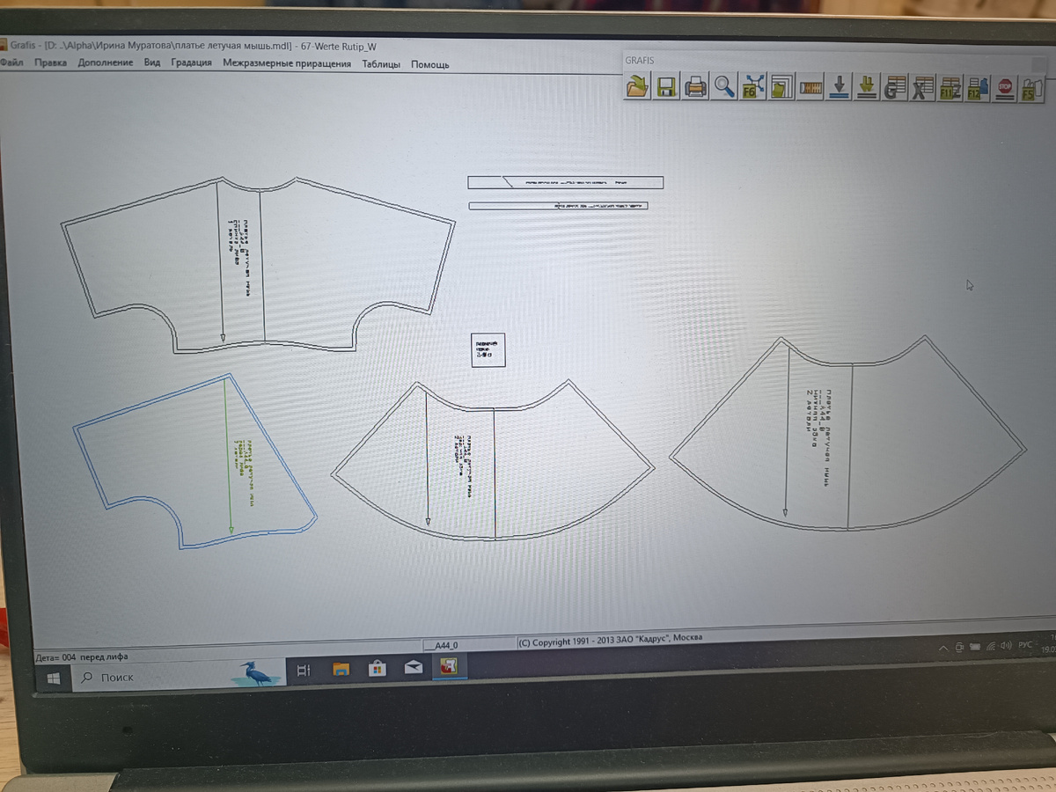Click the Copyright 1991 - 2013 status text
This screenshot has width=1056, height=792.
[x=611, y=639]
